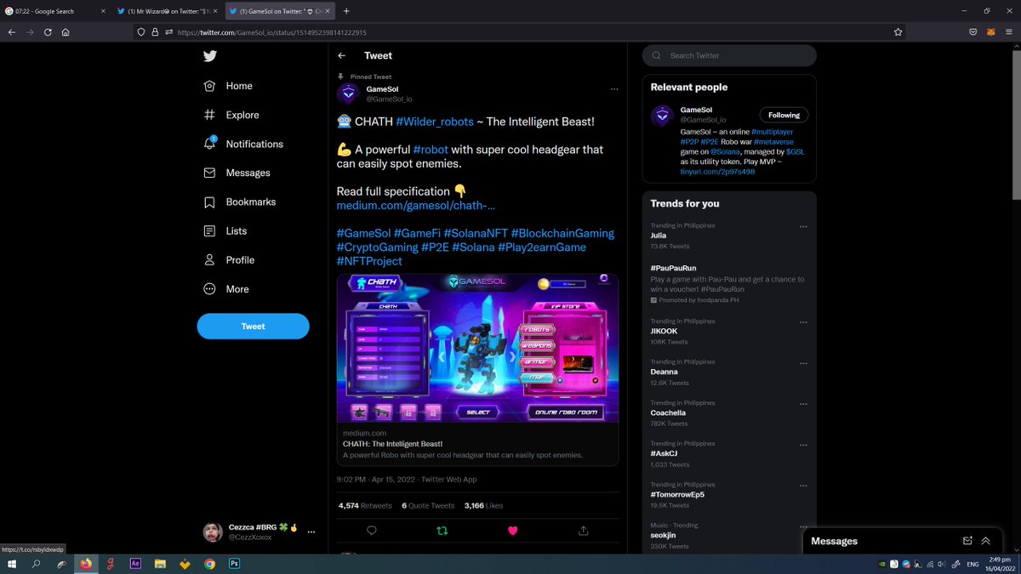Click the Save to Pocket icon
The image size is (1021, 574).
973,32
